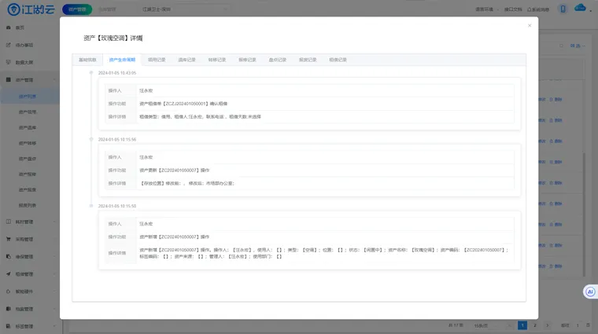Select the 资产生命周期 tab
Image resolution: width=598 pixels, height=334 pixels.
coord(122,60)
